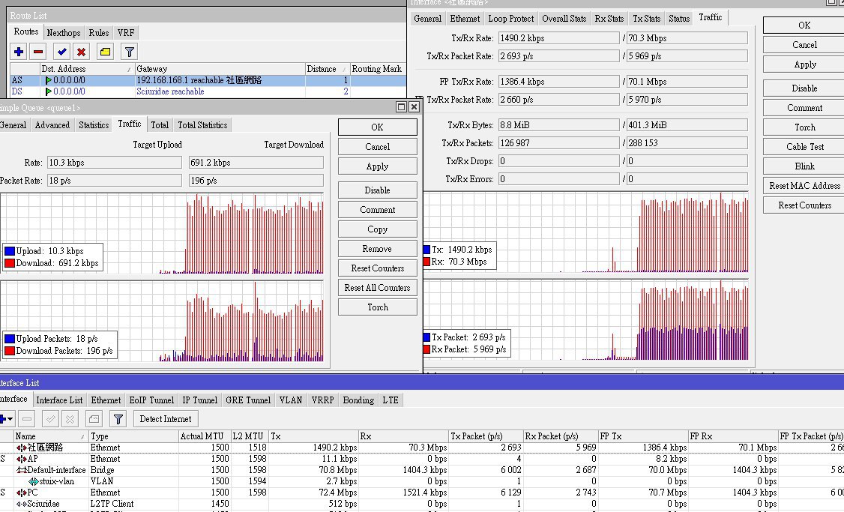Select Tx Stats tab
844x512 pixels.
(x=646, y=18)
